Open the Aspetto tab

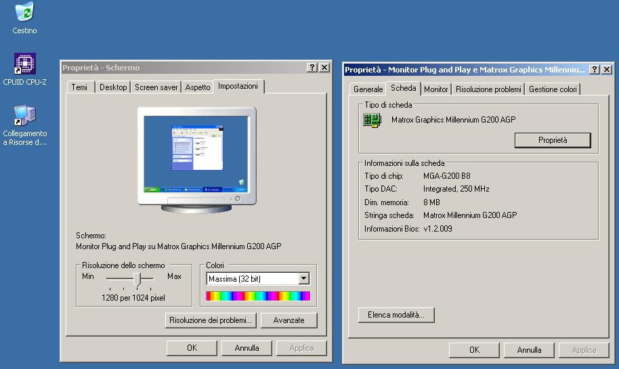pyautogui.click(x=197, y=87)
